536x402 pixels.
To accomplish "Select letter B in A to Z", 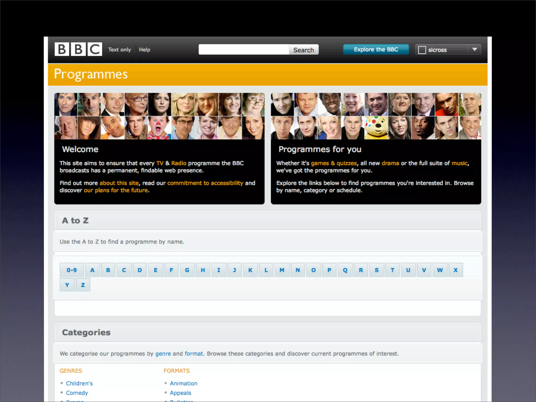I will click(108, 270).
